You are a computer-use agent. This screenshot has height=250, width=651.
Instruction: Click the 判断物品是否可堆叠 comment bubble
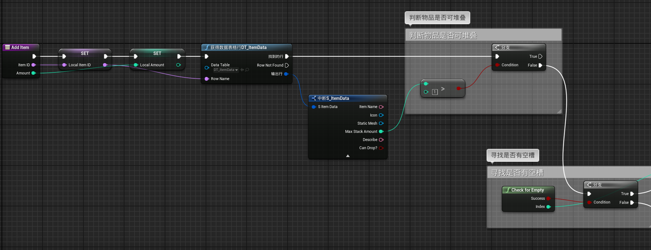[437, 18]
